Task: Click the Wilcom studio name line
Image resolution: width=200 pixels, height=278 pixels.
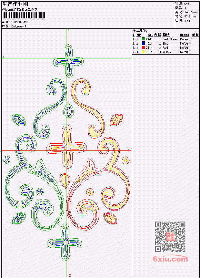Action: click(20, 10)
